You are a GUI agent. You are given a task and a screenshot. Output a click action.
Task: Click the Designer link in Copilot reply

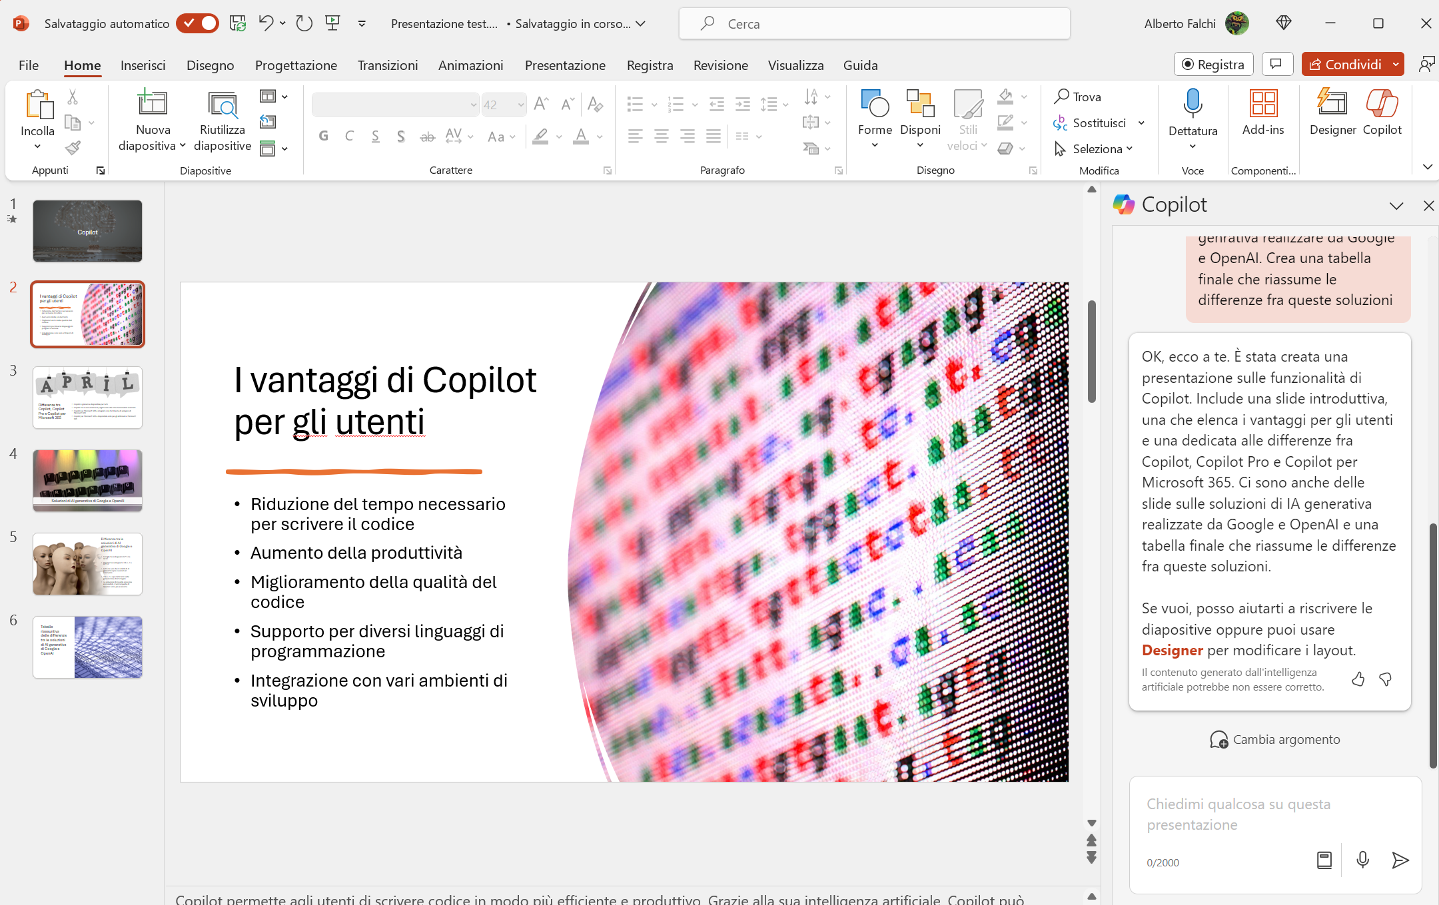click(1172, 651)
